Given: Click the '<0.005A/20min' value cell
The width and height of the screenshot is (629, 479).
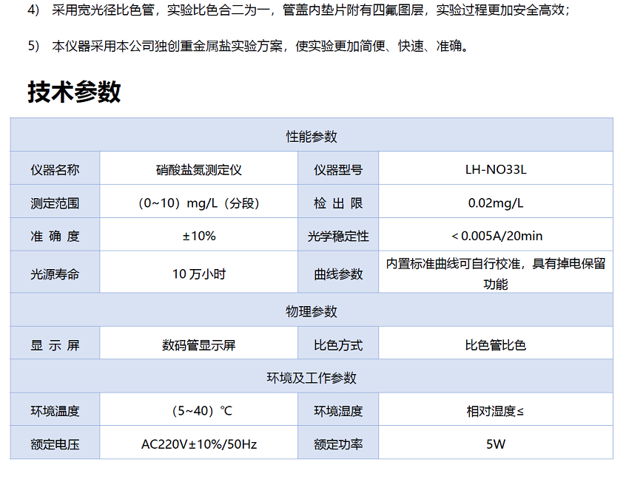Looking at the screenshot, I should (496, 234).
